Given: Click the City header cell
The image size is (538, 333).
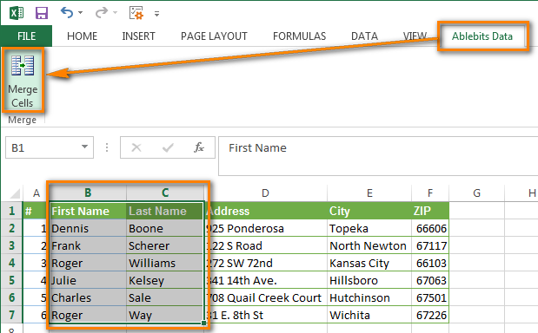Looking at the screenshot, I should 369,211.
